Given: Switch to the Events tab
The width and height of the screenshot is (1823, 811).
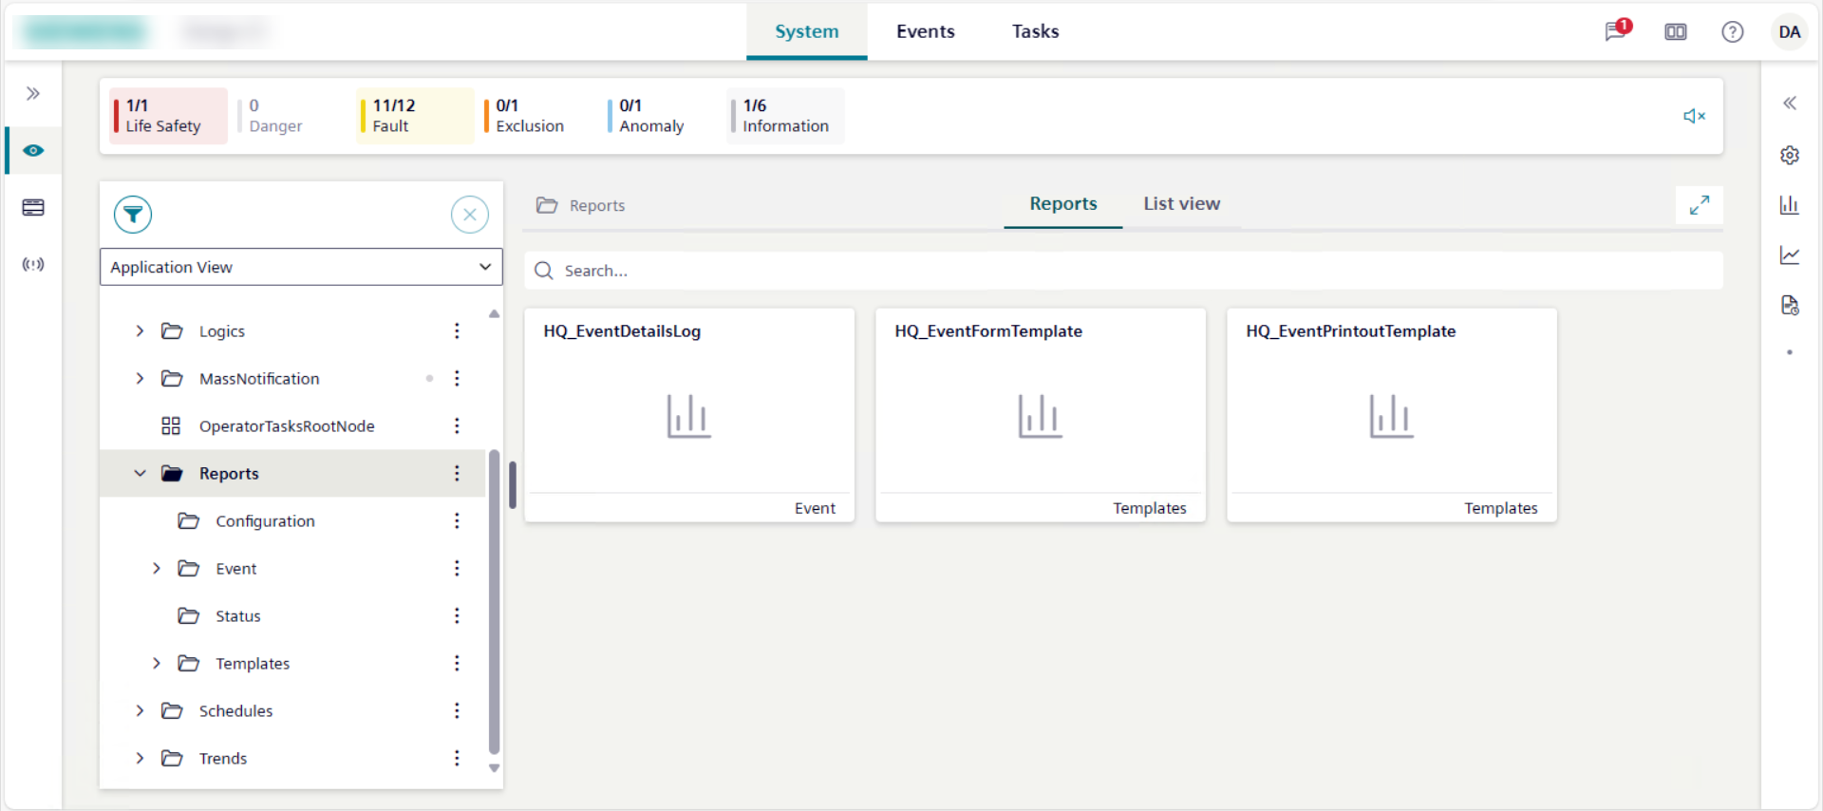Looking at the screenshot, I should [925, 31].
